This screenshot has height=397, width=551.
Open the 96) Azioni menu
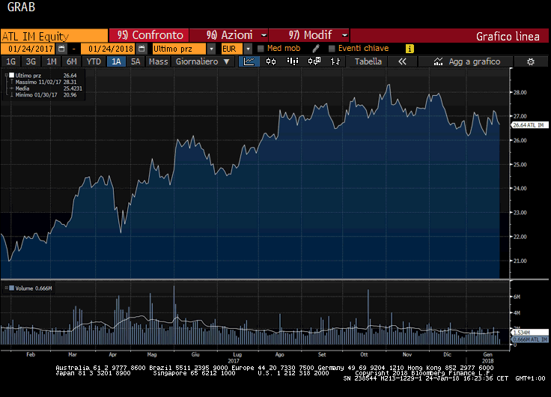229,35
